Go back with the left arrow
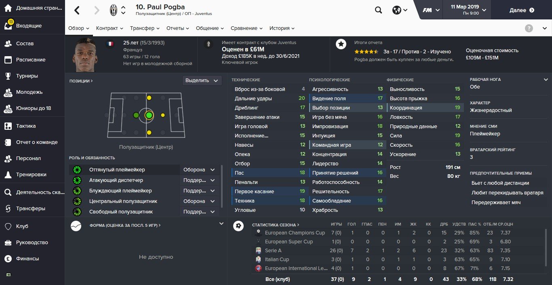 click(x=77, y=11)
